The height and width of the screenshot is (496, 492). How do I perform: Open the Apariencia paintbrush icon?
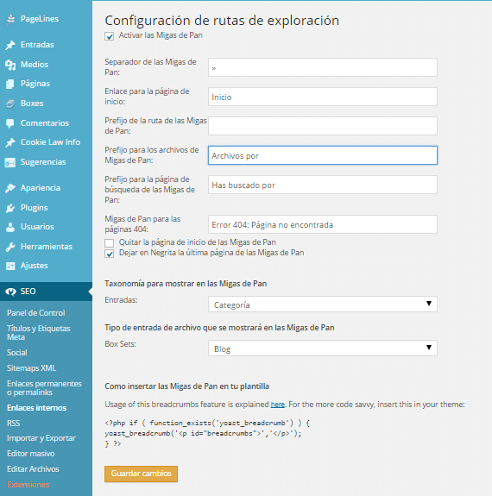(10, 188)
